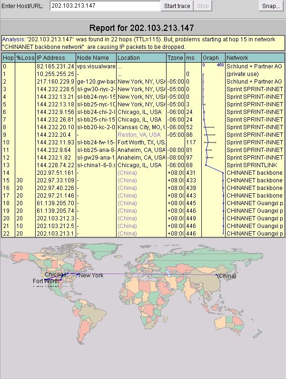
Task: Select IP address 144.232.13.21
Action: 56,97
